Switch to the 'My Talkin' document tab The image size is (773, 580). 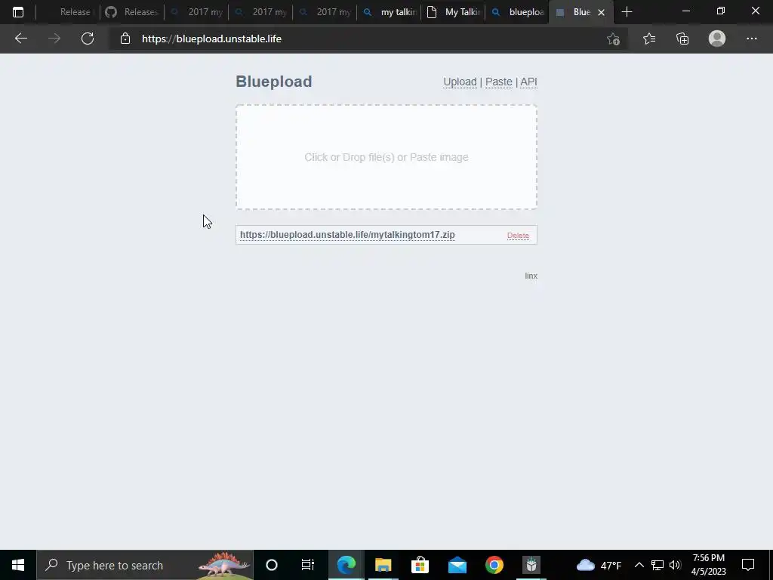tap(453, 12)
